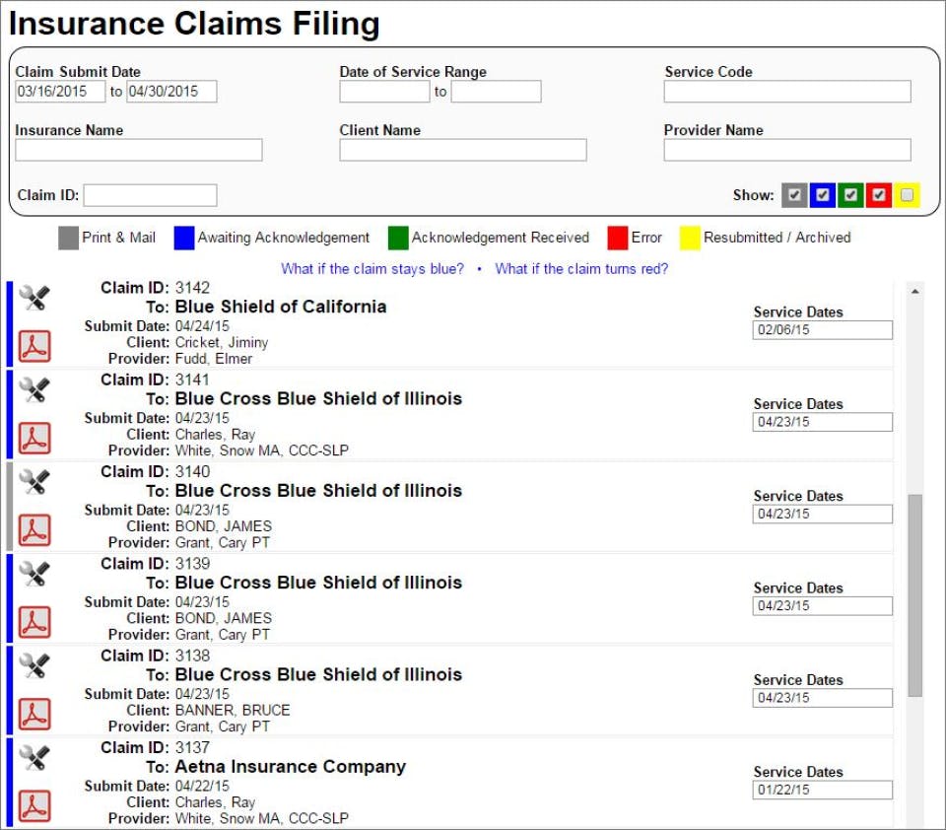Open the PDF icon for claim 3139
946x830 pixels.
[x=34, y=622]
